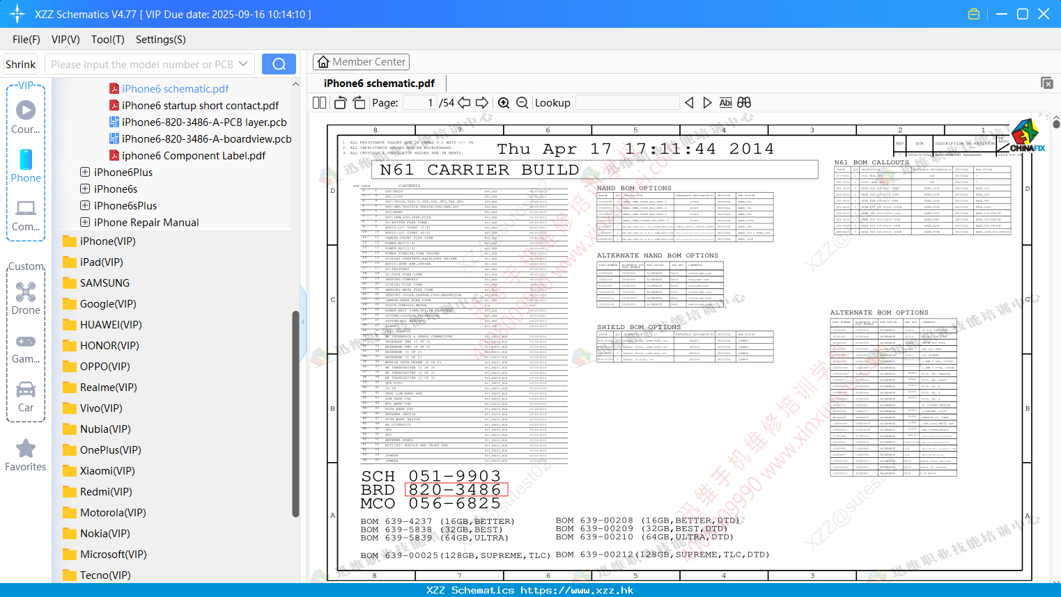The image size is (1061, 597).
Task: Click the Shrink button
Action: coord(20,64)
